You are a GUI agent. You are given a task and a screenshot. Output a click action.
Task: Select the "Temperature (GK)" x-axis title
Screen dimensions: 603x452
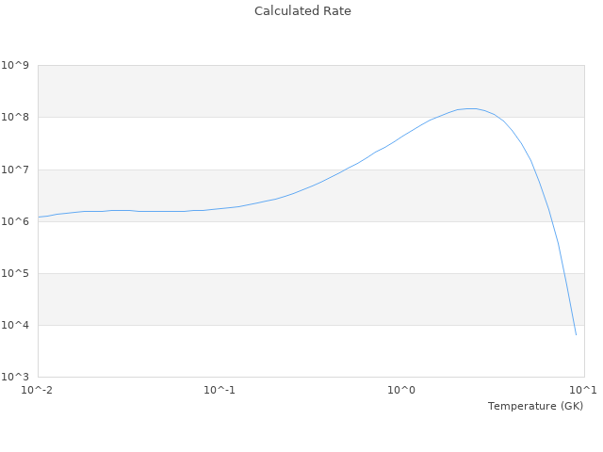535,406
